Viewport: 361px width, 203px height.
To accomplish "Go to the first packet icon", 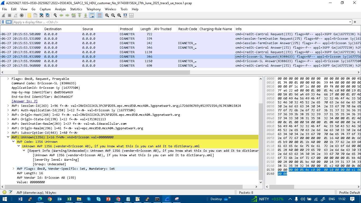I will (x=80, y=16).
